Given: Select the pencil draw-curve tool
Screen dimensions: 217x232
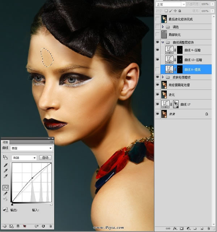Looking at the screenshot, I should coord(5,193).
